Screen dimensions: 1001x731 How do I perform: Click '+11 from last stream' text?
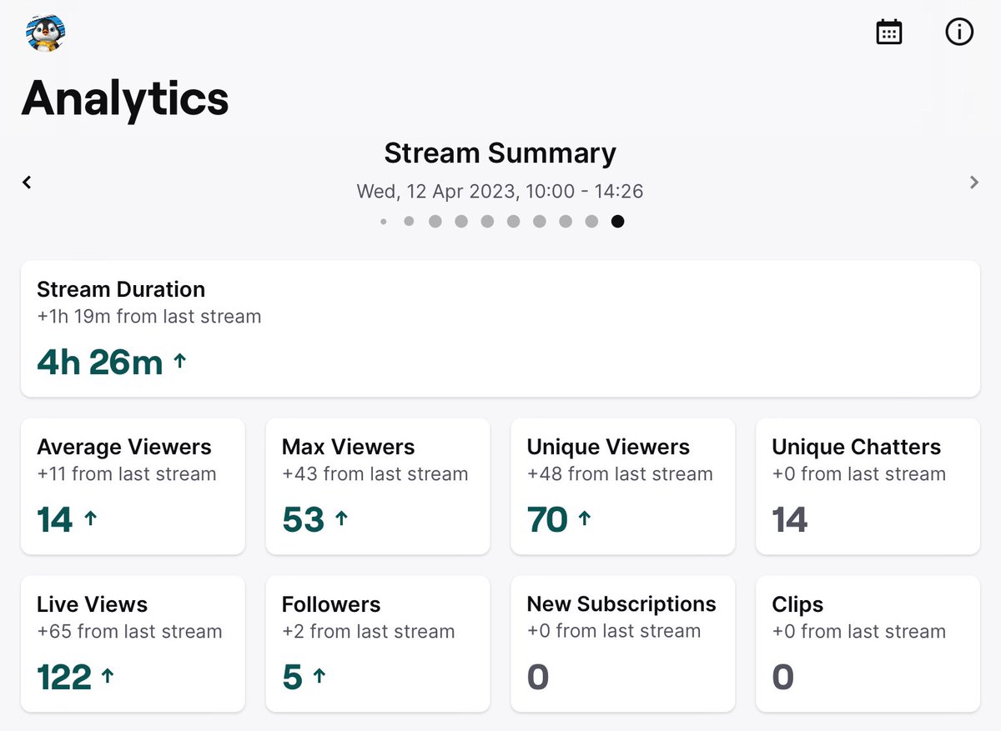[127, 474]
